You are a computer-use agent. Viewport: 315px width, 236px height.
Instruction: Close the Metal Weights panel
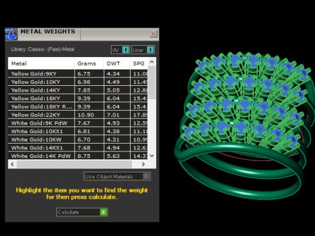click(154, 33)
